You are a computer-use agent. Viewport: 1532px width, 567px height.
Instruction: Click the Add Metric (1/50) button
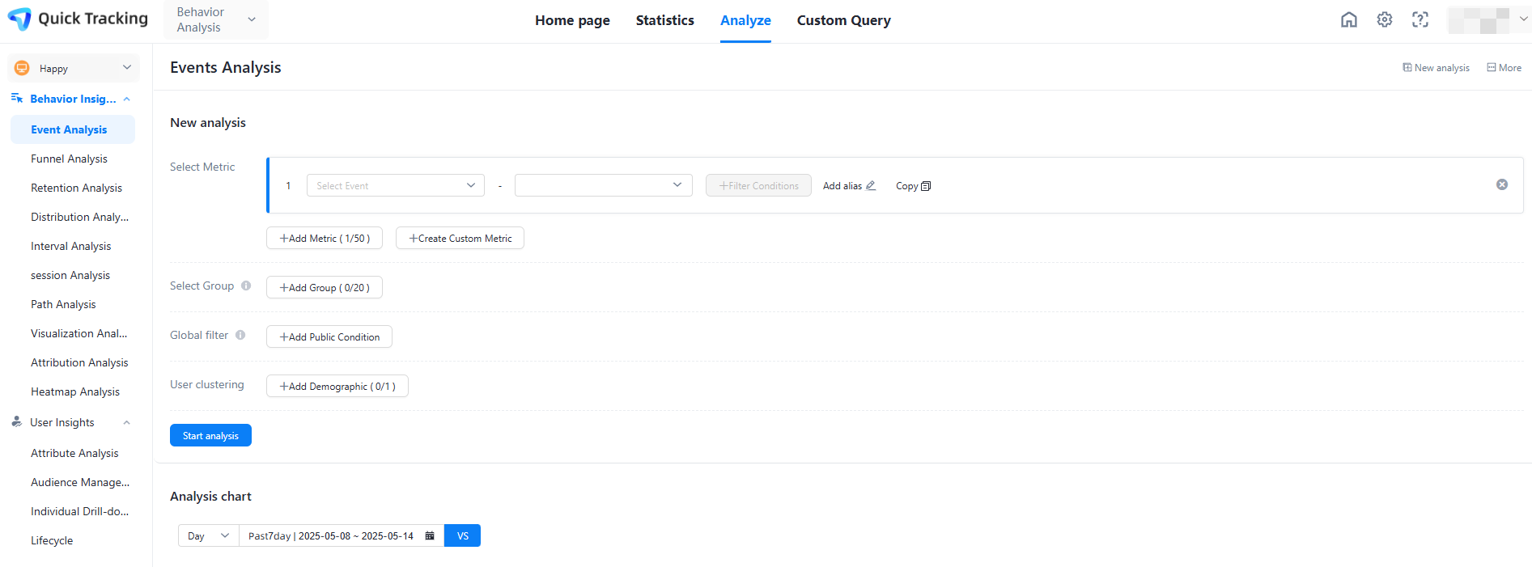click(325, 238)
